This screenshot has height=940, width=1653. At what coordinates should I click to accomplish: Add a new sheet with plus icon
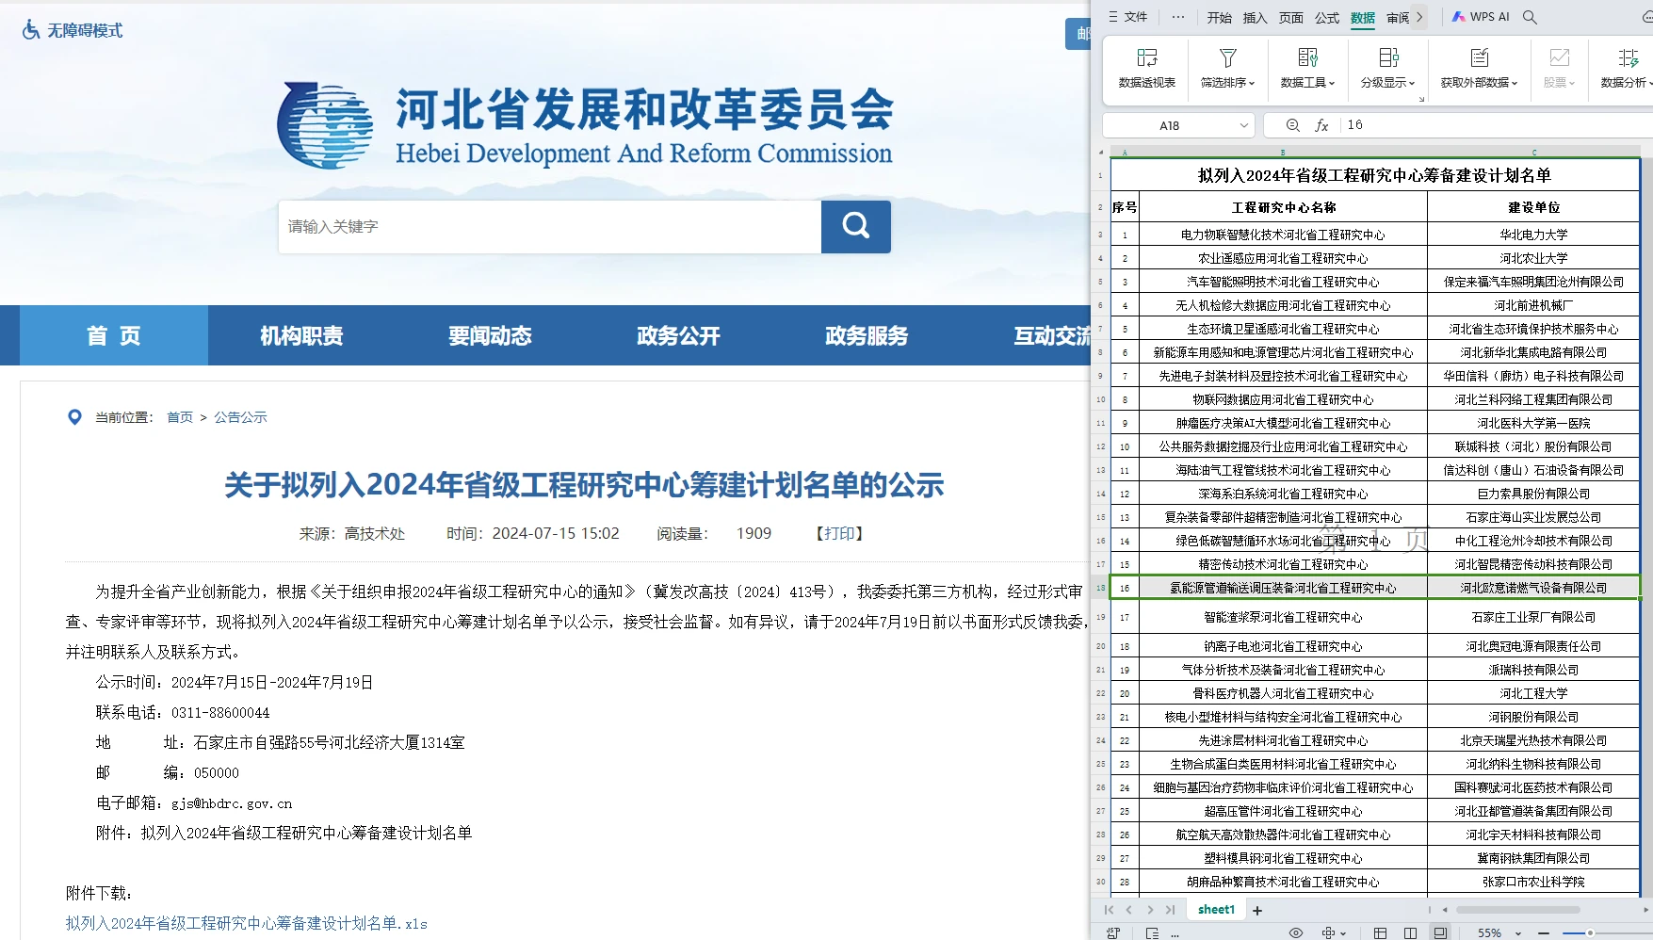pyautogui.click(x=1256, y=910)
